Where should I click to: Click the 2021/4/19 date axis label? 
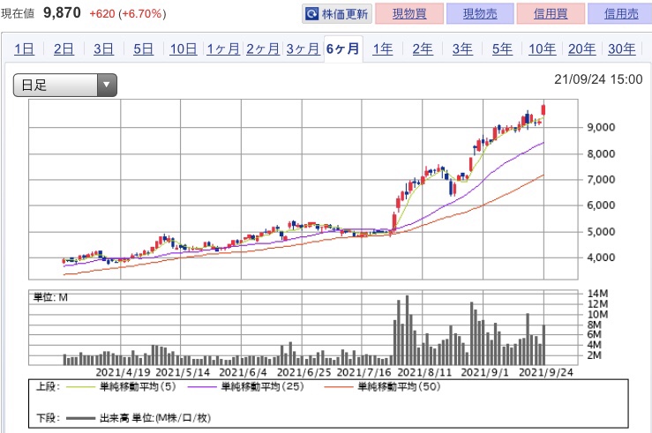pos(124,372)
